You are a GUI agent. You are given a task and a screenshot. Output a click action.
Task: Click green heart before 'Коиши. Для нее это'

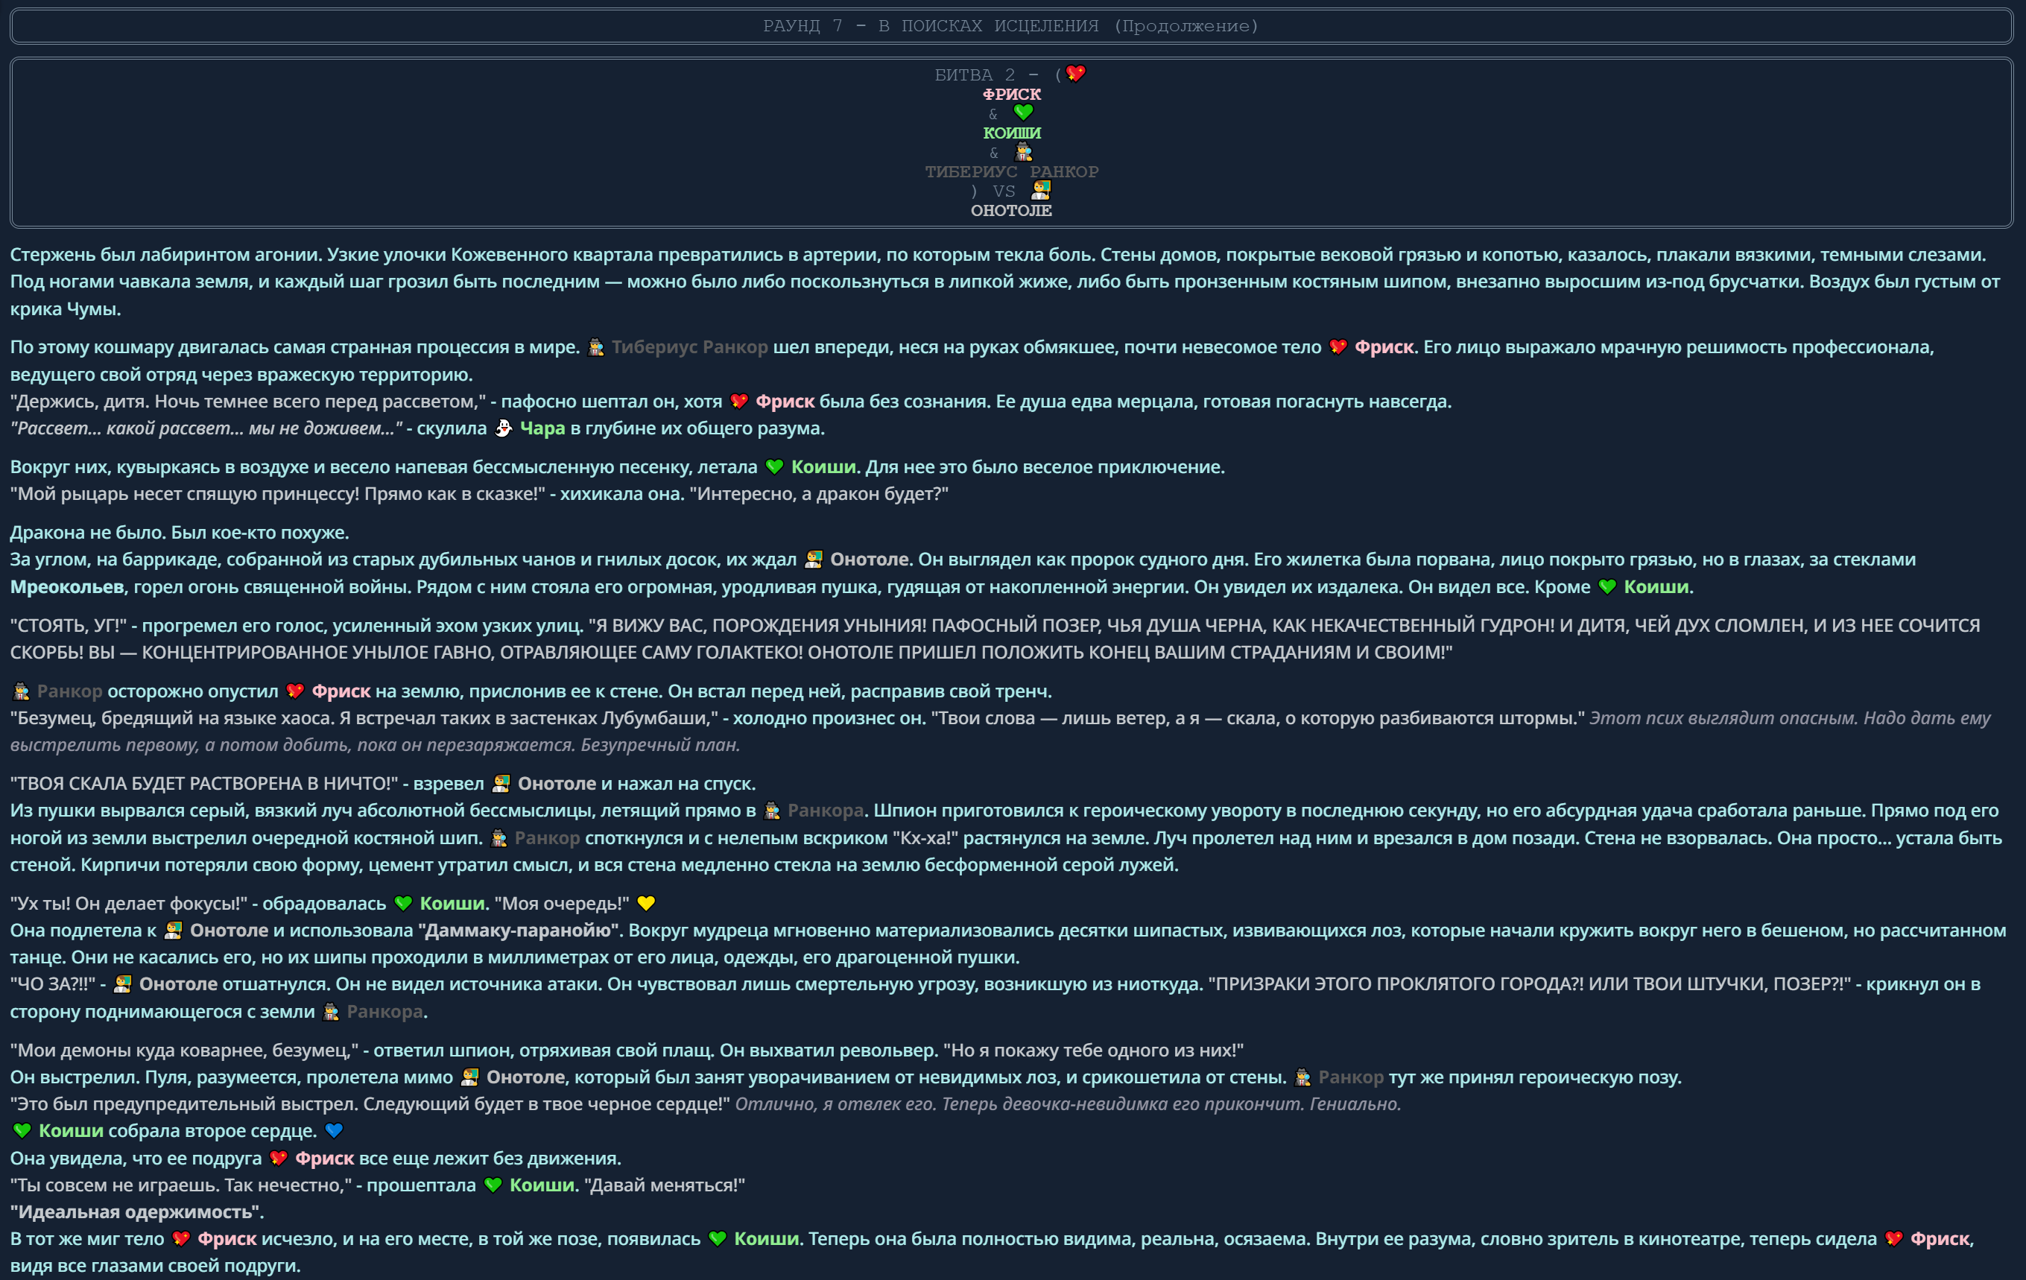(775, 467)
